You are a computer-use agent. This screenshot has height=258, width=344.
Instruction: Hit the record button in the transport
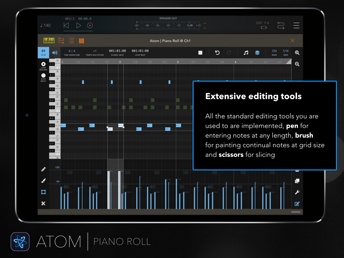pyautogui.click(x=90, y=25)
